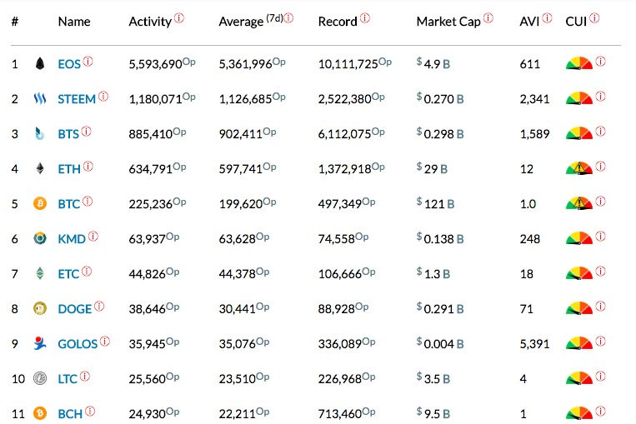Open info icon next to AVI header
636x424 pixels.
coord(547,17)
